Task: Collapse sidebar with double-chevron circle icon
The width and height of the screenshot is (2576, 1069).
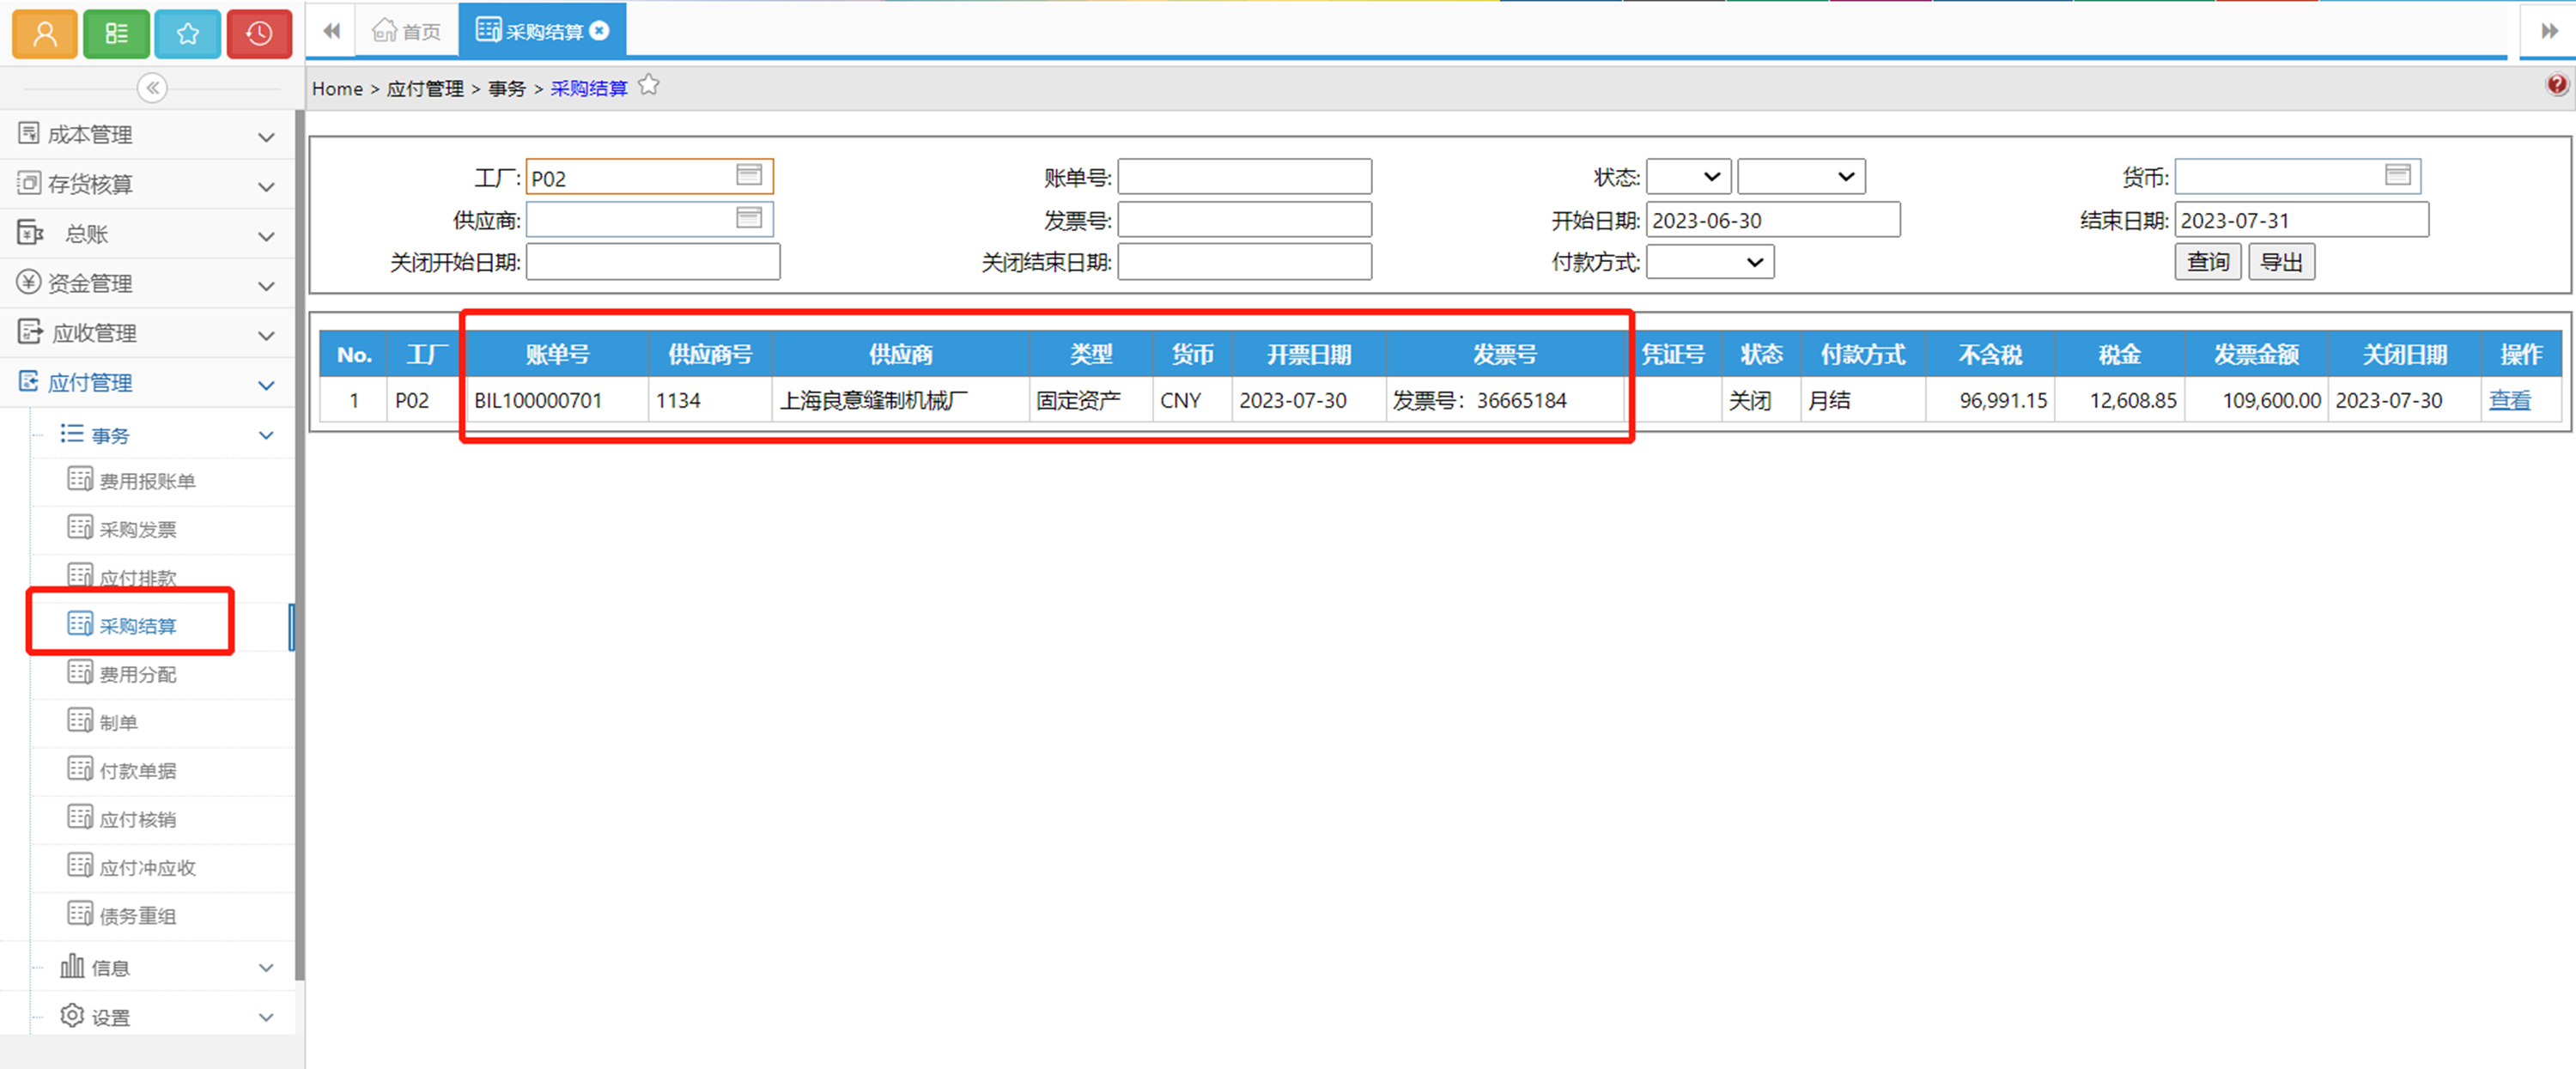Action: (x=152, y=88)
